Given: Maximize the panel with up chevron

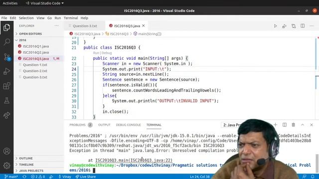Looking at the screenshot, I should click(303, 125).
